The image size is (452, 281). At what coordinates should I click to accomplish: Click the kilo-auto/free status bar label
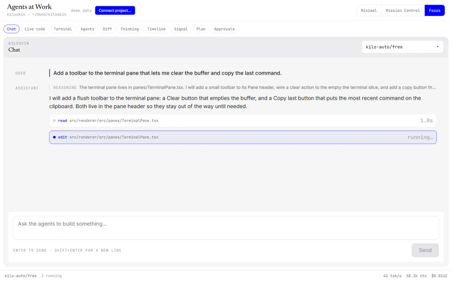20,276
